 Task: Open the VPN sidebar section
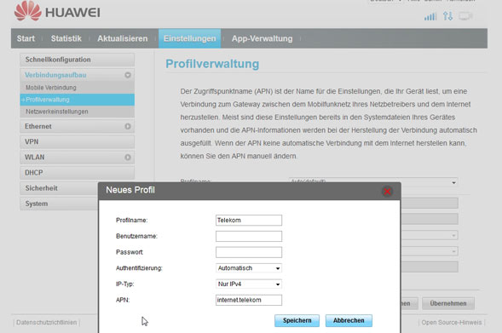pos(78,141)
